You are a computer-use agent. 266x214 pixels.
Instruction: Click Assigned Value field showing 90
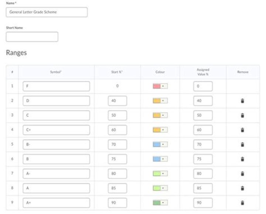[203, 203]
